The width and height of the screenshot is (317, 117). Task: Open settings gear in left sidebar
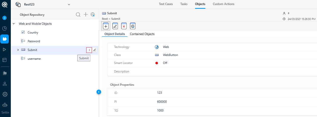(5, 94)
